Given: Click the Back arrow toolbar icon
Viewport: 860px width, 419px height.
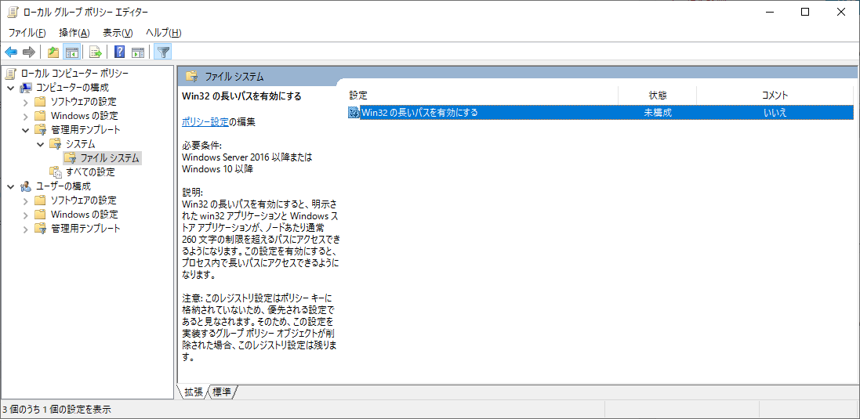Looking at the screenshot, I should coord(11,52).
